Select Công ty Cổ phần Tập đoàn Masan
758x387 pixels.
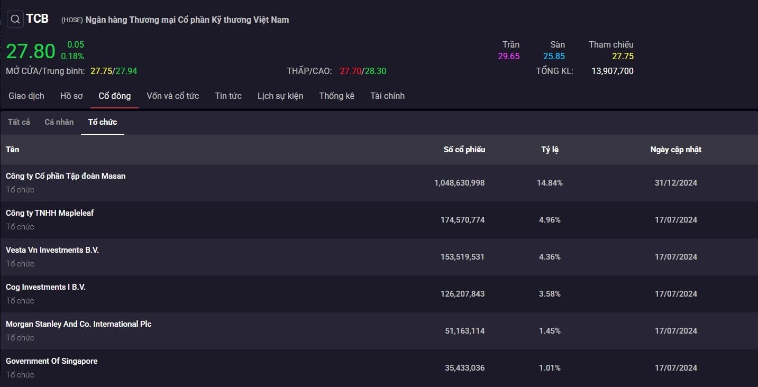pyautogui.click(x=66, y=176)
